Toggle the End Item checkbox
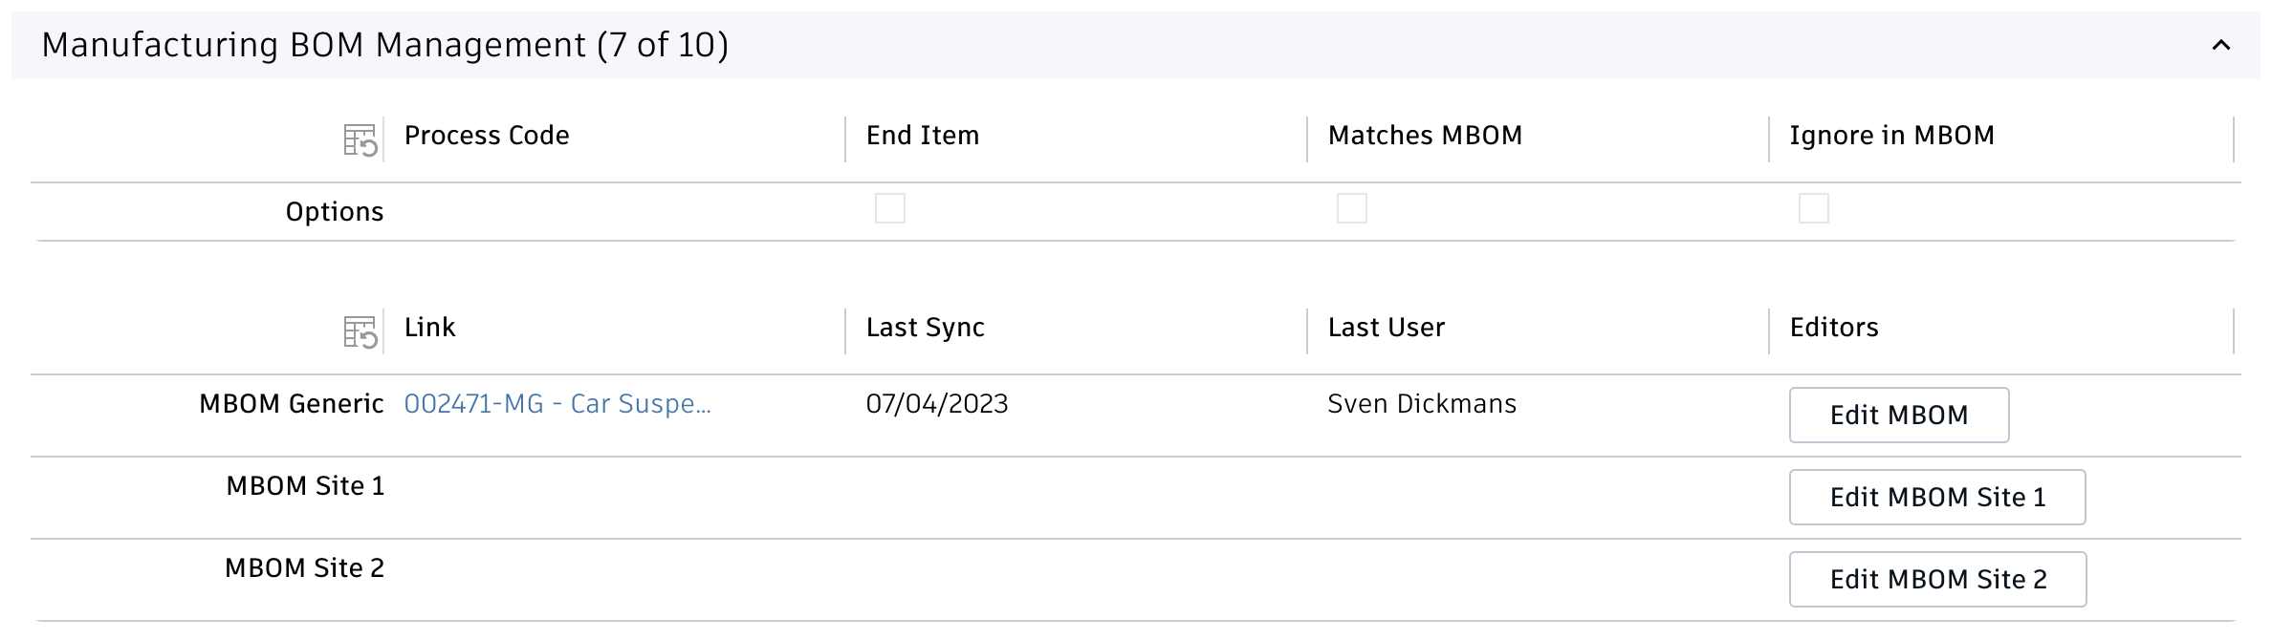 point(889,208)
